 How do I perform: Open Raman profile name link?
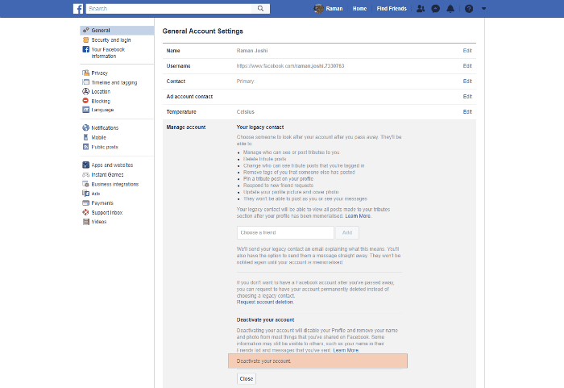(x=334, y=9)
